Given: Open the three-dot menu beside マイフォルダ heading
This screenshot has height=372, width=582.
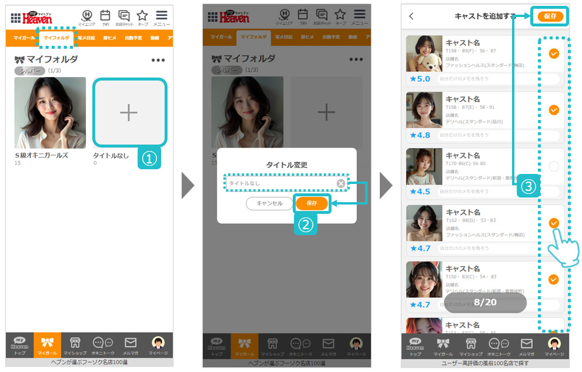Looking at the screenshot, I should (158, 59).
